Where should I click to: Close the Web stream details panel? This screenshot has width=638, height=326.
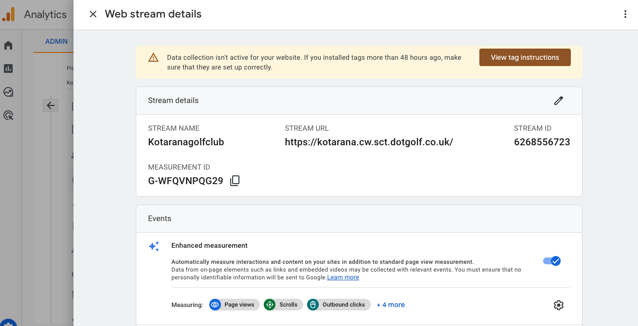point(93,14)
